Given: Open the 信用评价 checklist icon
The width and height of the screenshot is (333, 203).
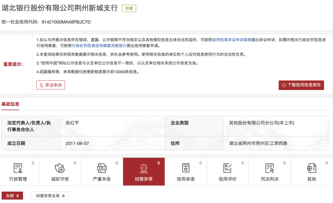Looking at the screenshot, I should pyautogui.click(x=227, y=168).
